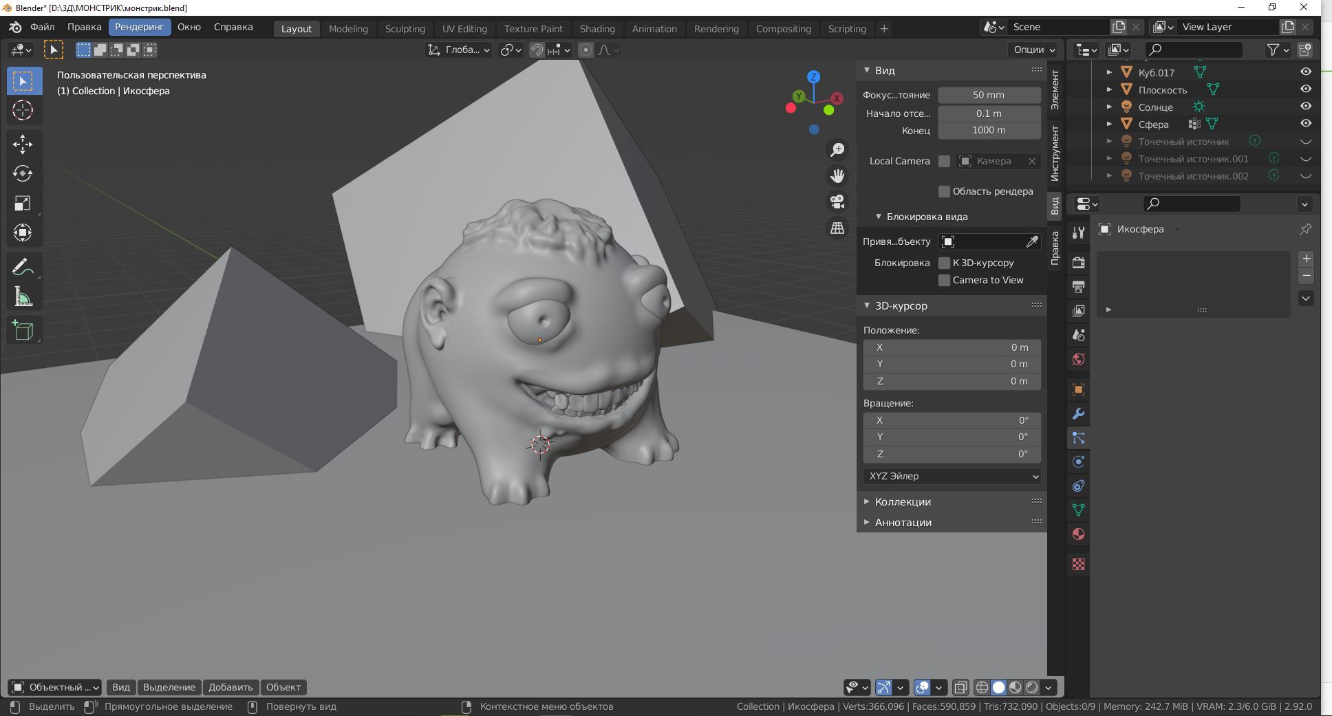Toggle camera view icon in viewport
The width and height of the screenshot is (1332, 716).
pos(837,202)
